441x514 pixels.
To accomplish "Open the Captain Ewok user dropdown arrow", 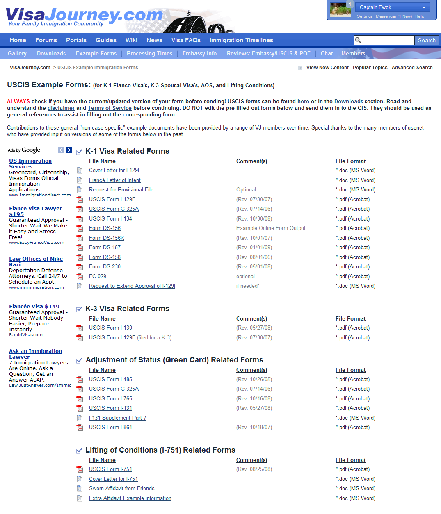I will pos(424,7).
